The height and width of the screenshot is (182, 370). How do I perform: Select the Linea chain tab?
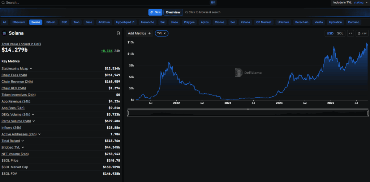click(x=175, y=22)
